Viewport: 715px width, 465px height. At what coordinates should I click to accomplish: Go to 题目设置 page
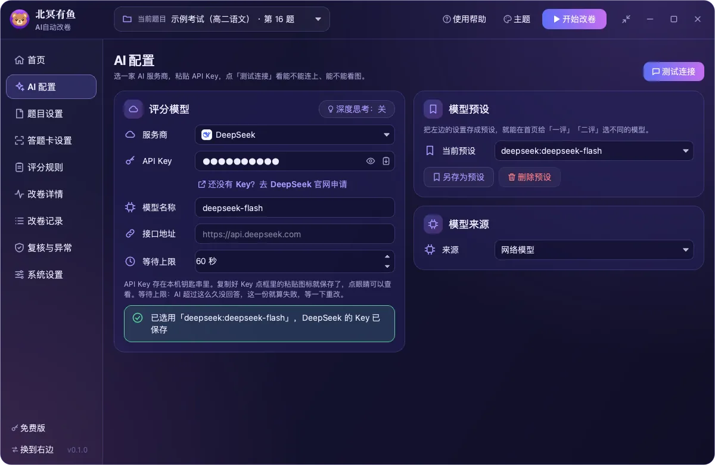point(51,114)
